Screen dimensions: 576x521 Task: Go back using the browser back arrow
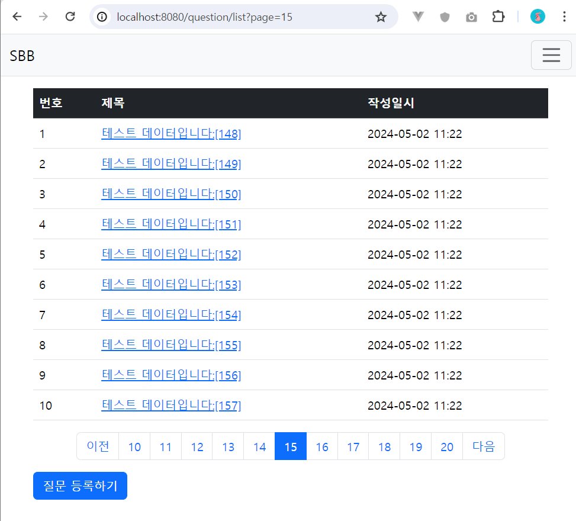(17, 17)
